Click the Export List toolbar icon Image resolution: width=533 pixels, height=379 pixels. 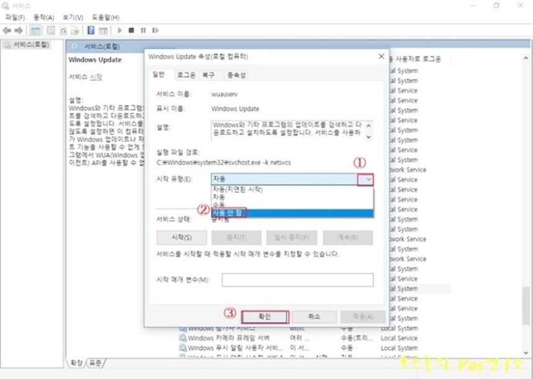click(75, 30)
